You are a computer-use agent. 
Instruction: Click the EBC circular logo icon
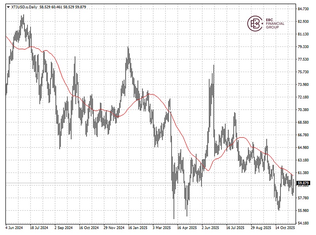click(x=254, y=24)
